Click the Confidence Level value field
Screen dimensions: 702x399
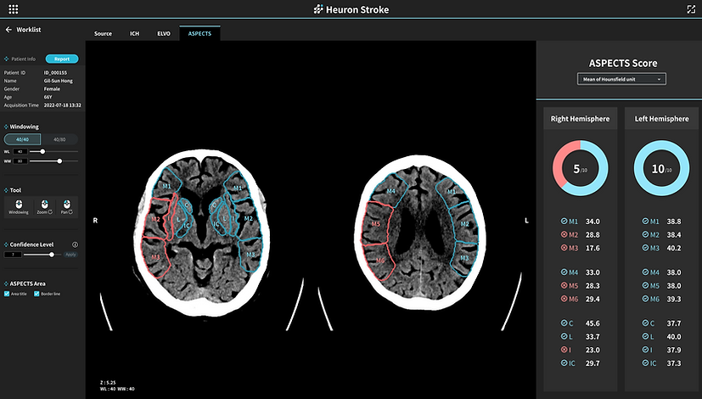[x=13, y=255]
